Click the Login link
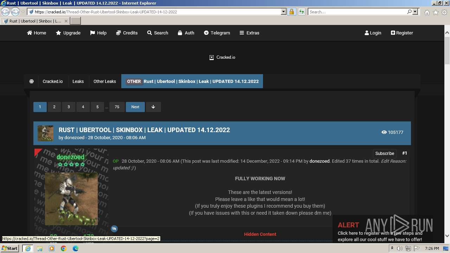Screen dimensions: 450x253 (373, 33)
